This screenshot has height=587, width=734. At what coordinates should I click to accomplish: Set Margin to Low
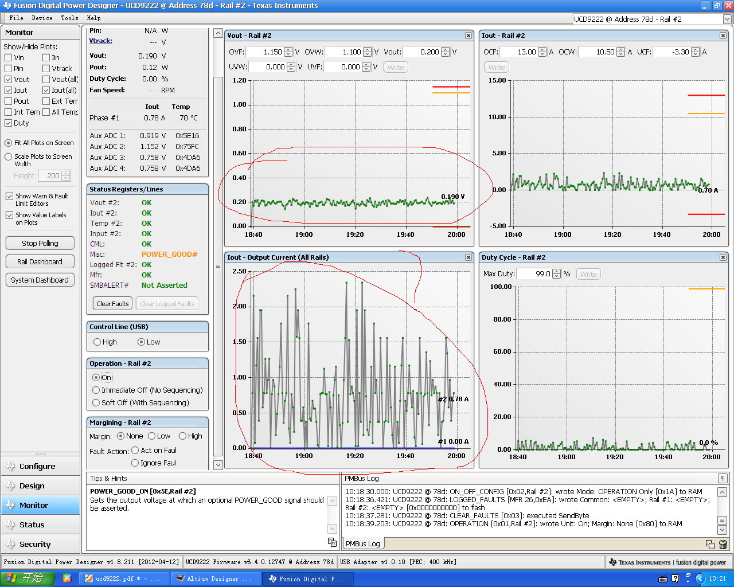point(152,436)
